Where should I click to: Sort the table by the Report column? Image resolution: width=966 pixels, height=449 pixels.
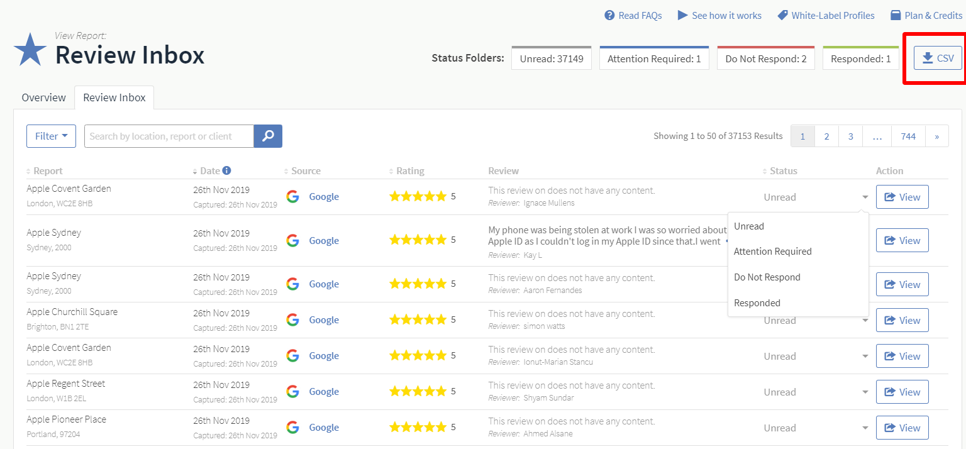(45, 171)
